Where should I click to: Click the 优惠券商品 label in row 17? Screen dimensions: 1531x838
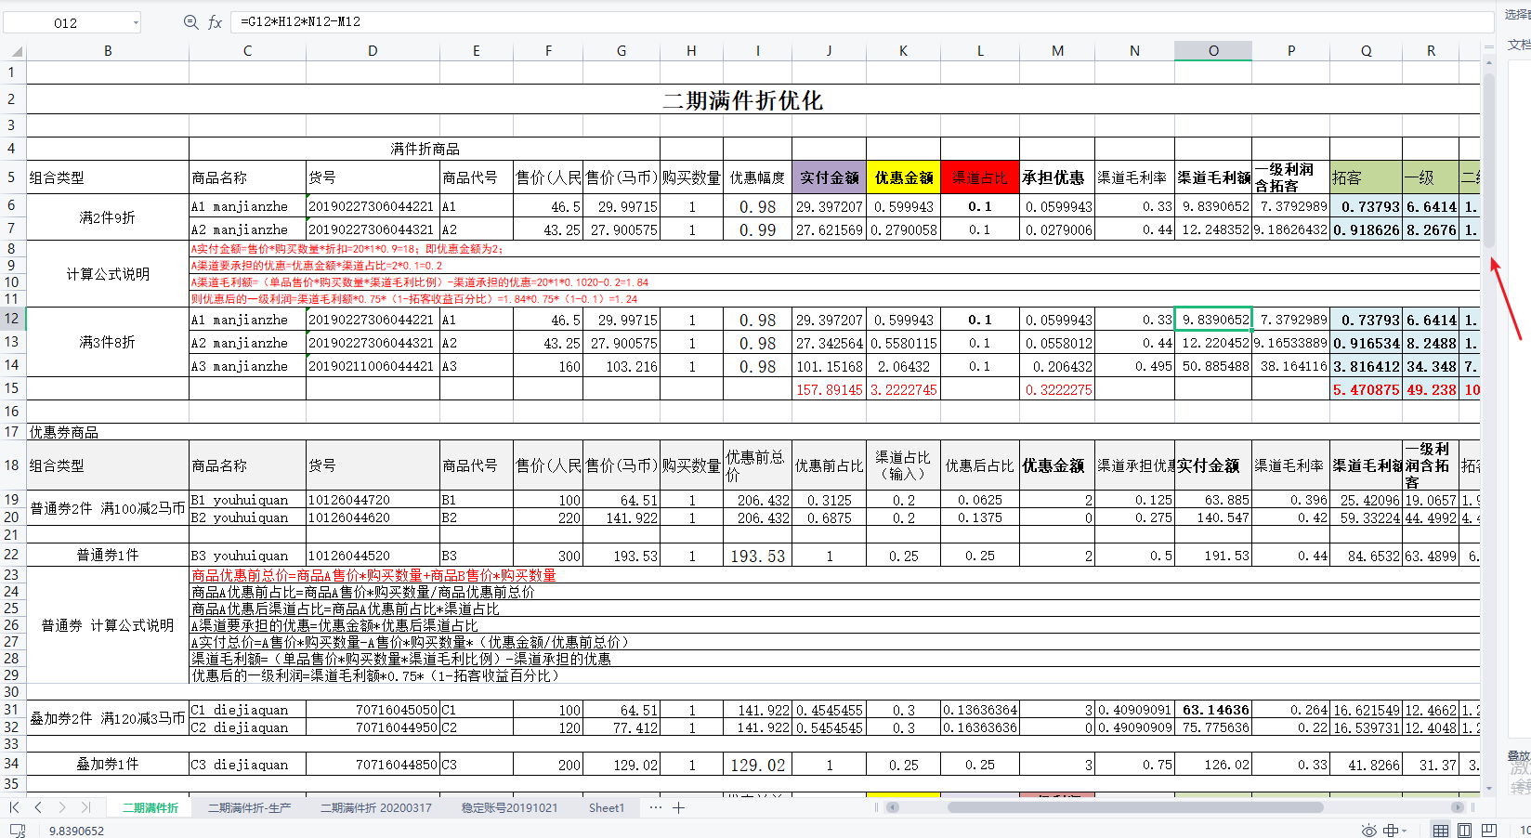(64, 432)
